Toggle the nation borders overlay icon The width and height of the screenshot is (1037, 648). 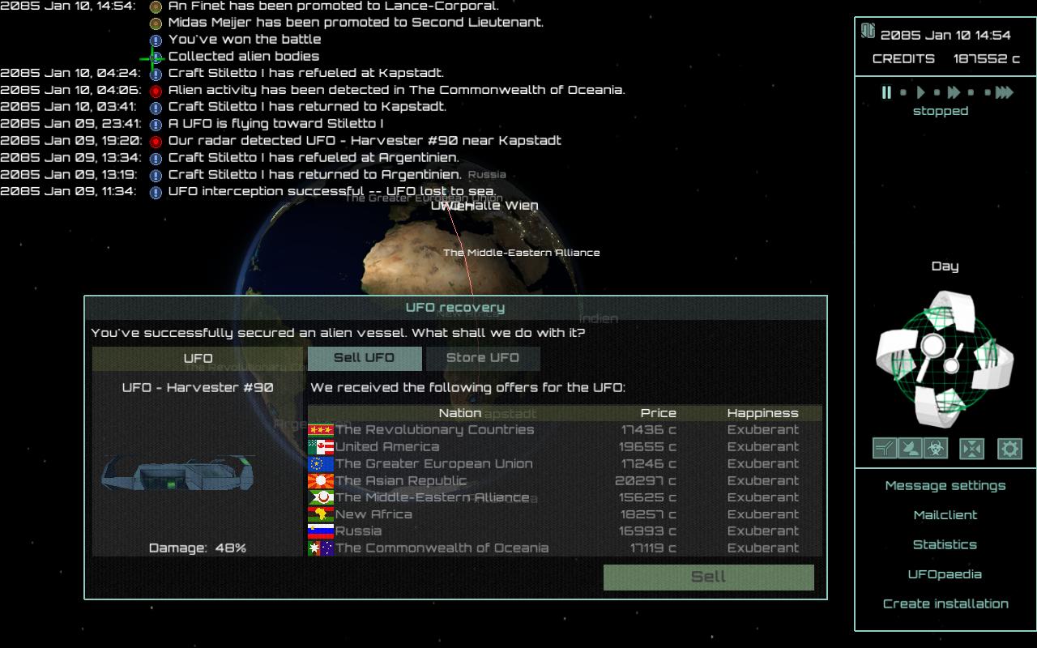point(884,448)
